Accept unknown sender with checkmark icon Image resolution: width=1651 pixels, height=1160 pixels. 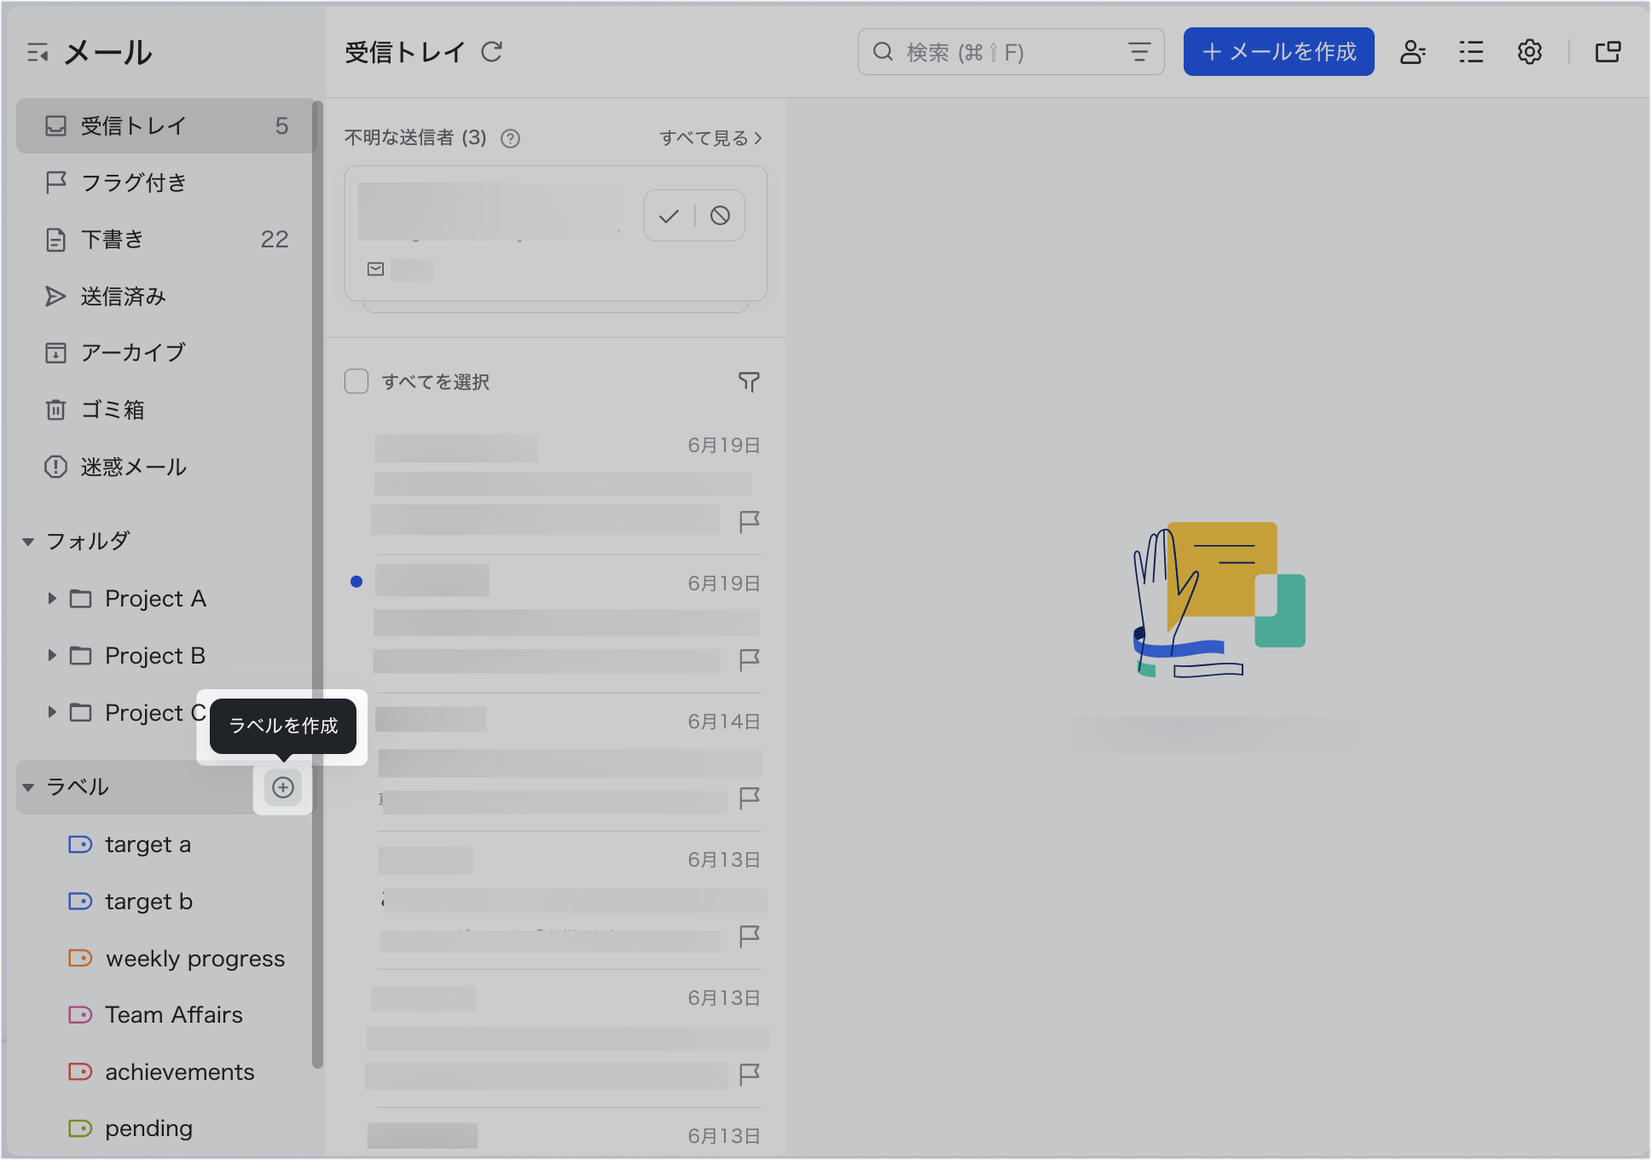[x=669, y=216]
